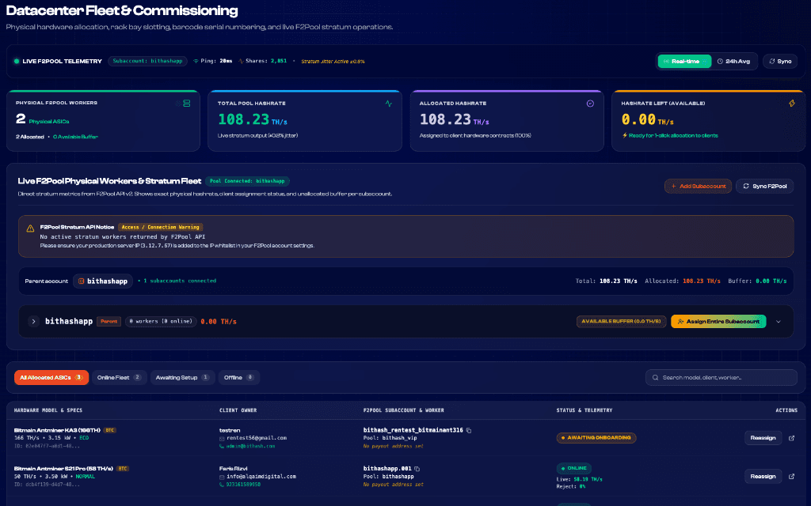Screen dimensions: 811x506
Task: Select the All Allocated ASICs tab
Action: coord(51,377)
